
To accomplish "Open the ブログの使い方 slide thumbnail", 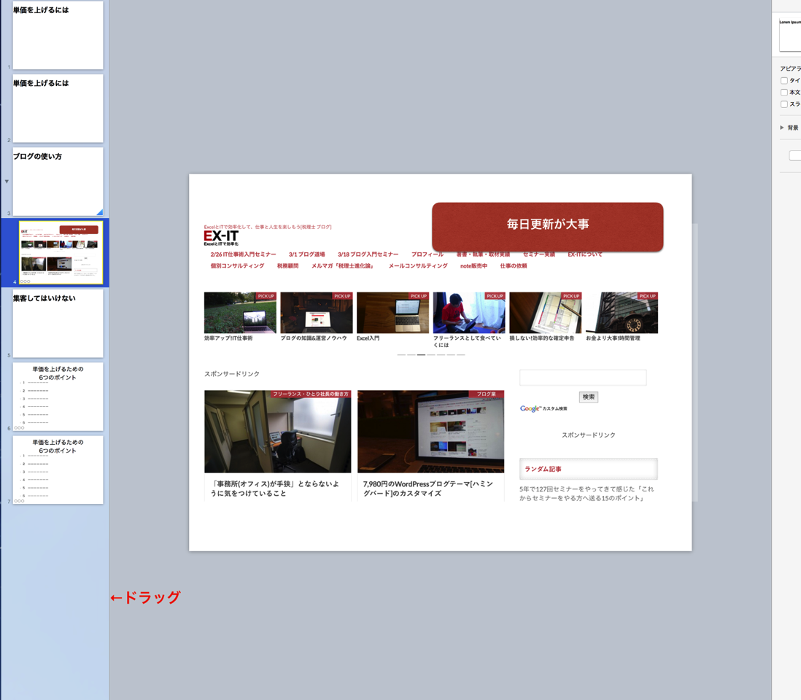I will [58, 182].
